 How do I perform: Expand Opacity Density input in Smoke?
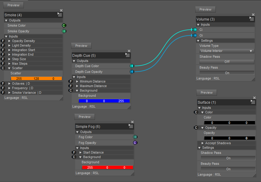pyautogui.click(x=9, y=41)
